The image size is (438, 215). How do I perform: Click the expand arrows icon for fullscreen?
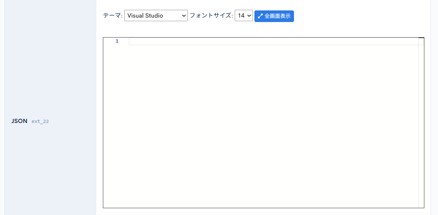pyautogui.click(x=260, y=16)
